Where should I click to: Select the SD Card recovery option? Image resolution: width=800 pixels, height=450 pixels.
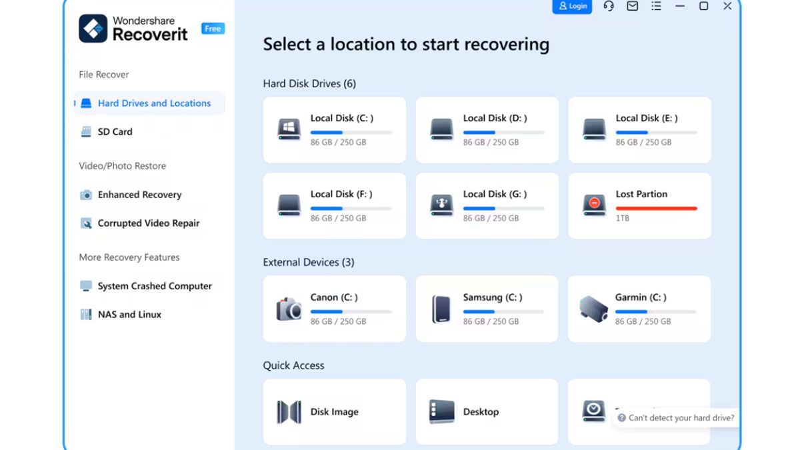115,131
